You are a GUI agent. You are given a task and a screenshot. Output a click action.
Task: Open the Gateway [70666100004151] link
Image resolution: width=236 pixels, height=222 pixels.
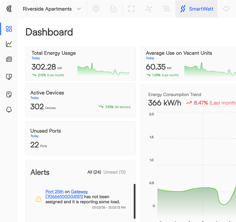click(67, 194)
